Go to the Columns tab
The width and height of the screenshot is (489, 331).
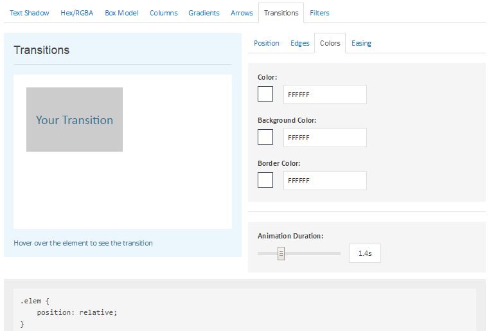tap(163, 13)
